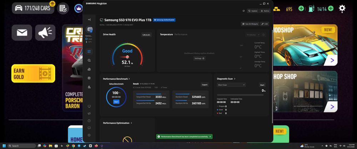Open the game task checklist icon
Viewport: 357px width, 149px height.
coord(63,9)
